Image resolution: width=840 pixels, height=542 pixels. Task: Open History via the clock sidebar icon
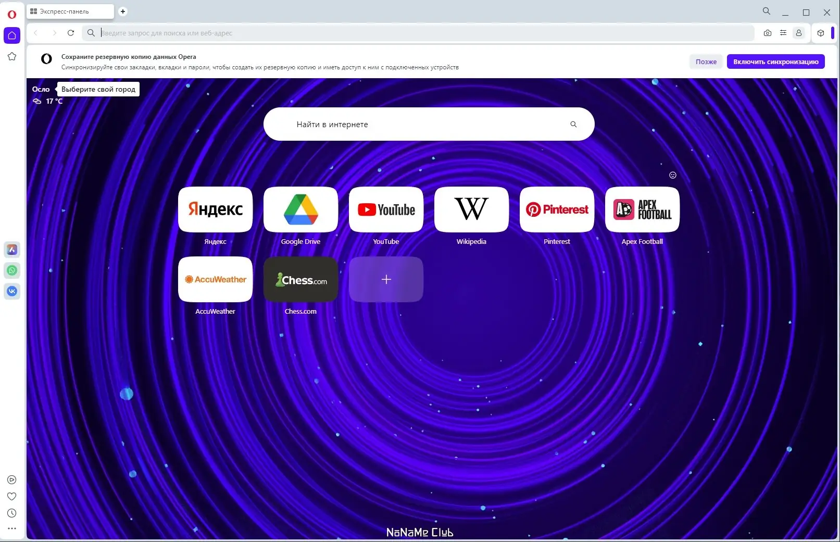pos(12,513)
